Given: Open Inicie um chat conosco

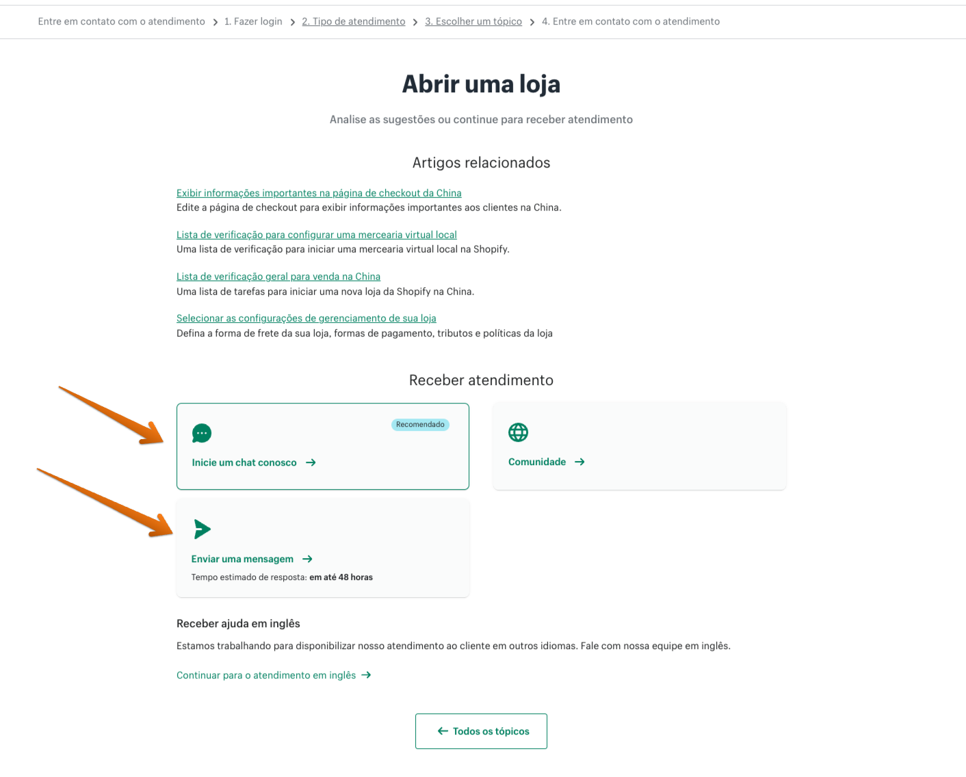Looking at the screenshot, I should (x=244, y=463).
